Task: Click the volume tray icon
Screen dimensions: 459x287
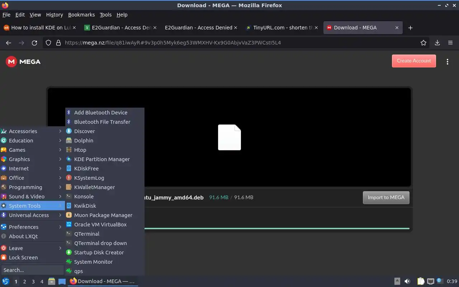Action: click(x=407, y=281)
